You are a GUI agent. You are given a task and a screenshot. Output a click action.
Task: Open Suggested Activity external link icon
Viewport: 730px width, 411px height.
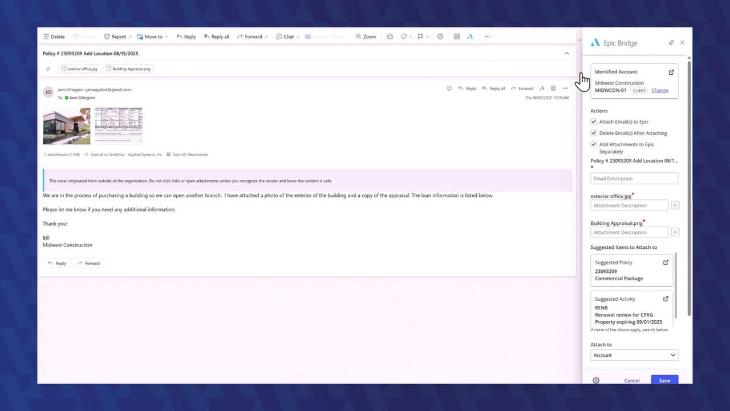tap(666, 299)
